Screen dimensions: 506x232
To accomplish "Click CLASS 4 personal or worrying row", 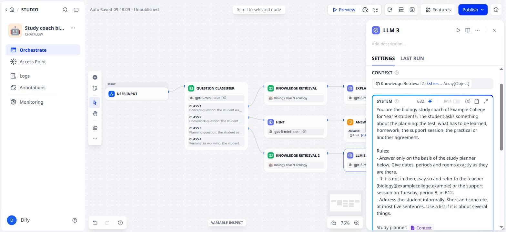I will coord(216,141).
